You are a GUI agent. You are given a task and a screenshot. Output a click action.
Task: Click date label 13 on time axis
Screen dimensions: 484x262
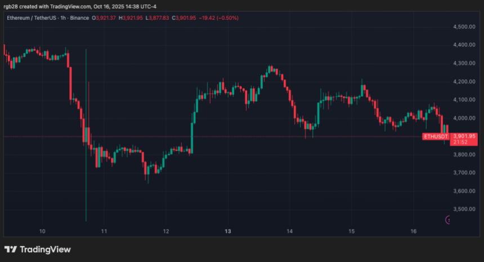228,231
